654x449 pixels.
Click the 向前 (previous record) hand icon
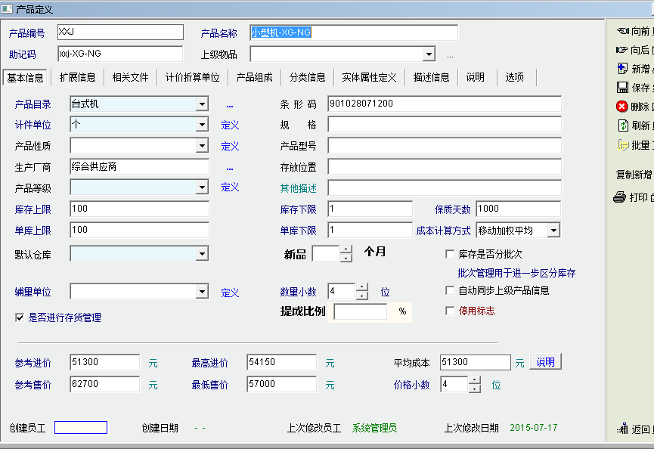[x=622, y=31]
